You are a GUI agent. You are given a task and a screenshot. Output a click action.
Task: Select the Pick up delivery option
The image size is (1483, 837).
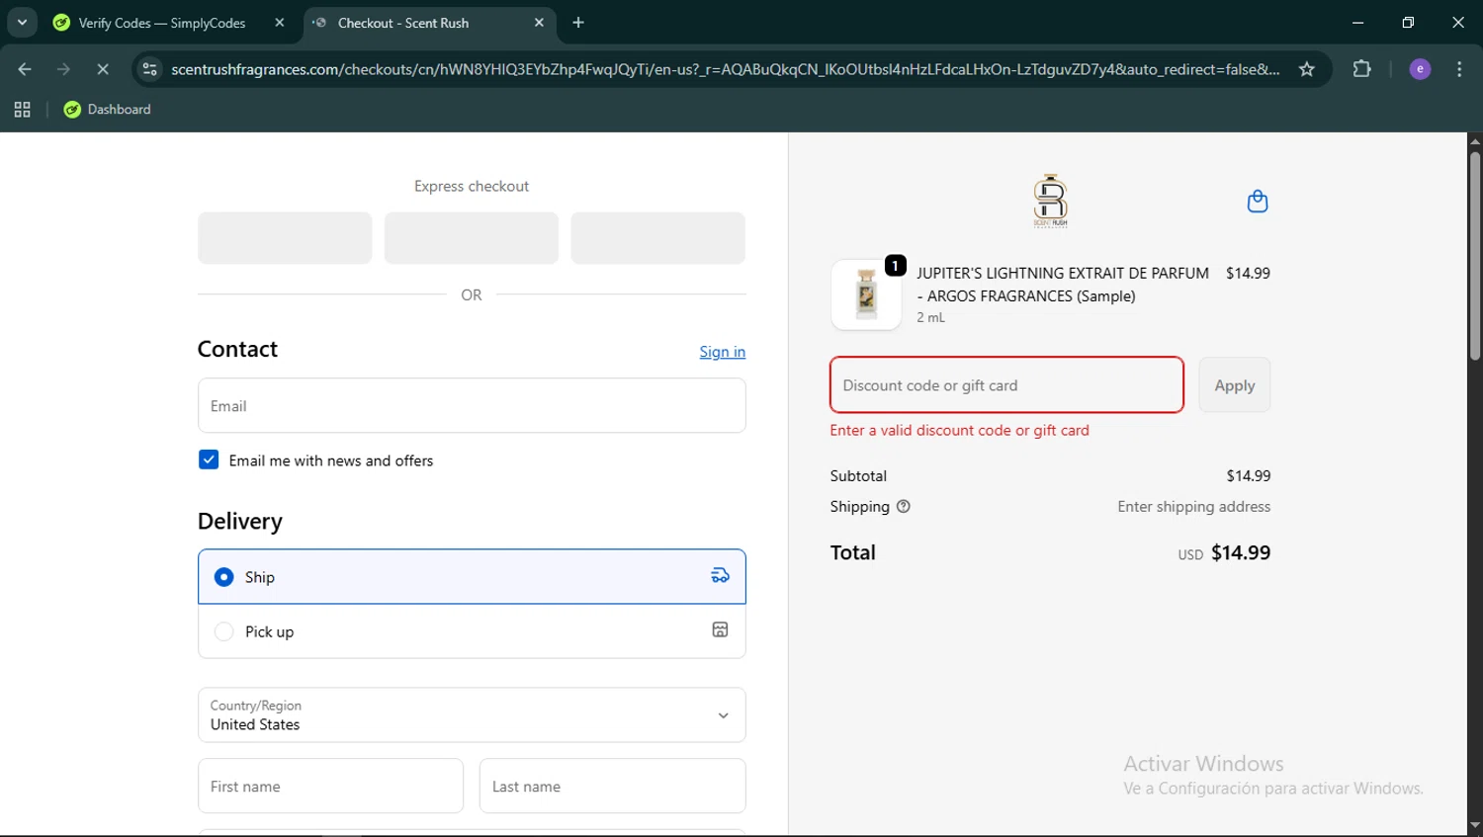(x=472, y=631)
